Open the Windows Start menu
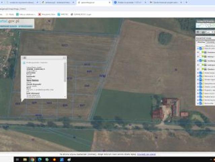 (17, 160)
